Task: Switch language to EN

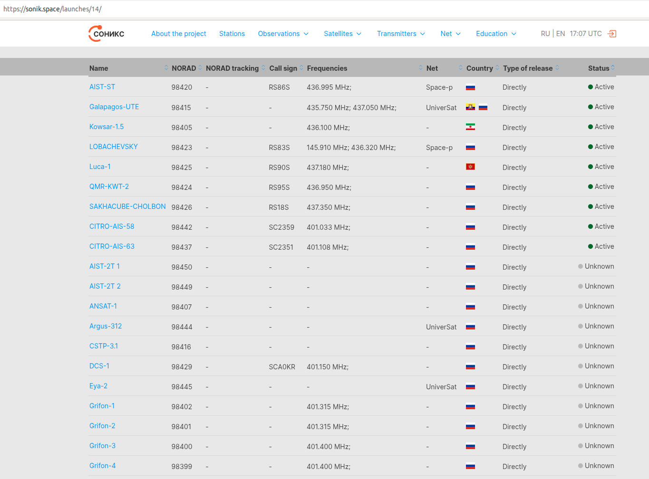Action: pos(561,34)
